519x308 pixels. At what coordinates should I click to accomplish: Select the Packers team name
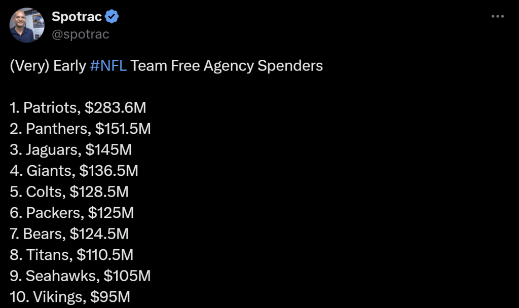point(53,212)
